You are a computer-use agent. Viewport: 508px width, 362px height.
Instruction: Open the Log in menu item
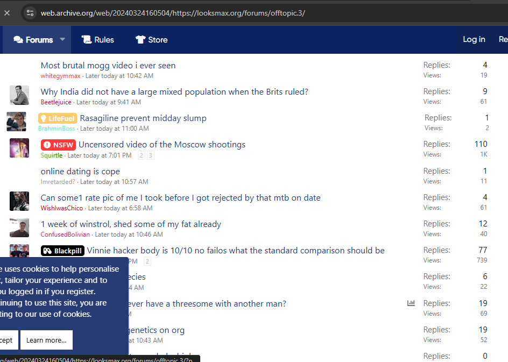click(x=474, y=39)
